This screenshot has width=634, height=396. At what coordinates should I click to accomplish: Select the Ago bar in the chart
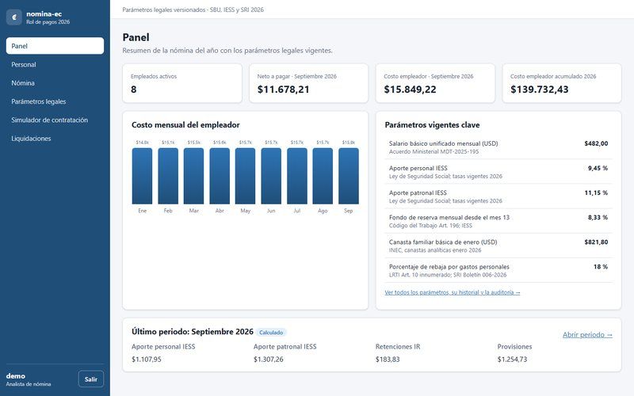pyautogui.click(x=323, y=176)
